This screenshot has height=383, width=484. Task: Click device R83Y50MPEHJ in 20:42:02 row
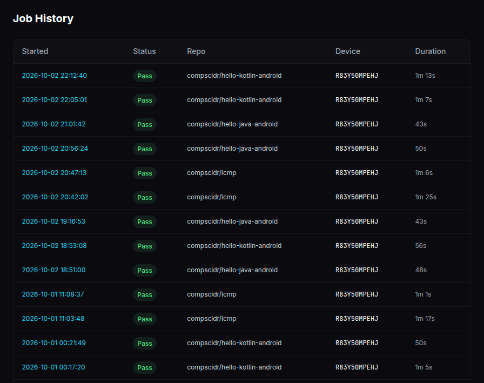pyautogui.click(x=357, y=197)
